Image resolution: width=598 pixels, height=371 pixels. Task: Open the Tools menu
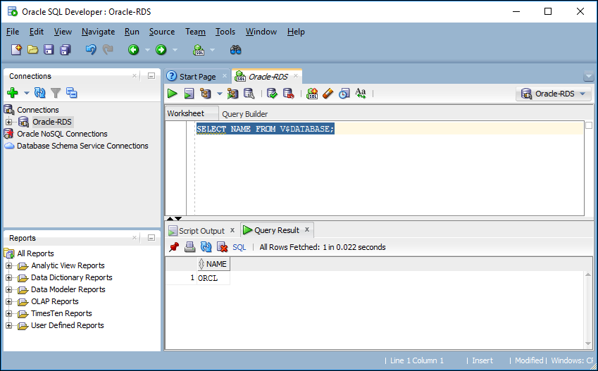tap(225, 32)
